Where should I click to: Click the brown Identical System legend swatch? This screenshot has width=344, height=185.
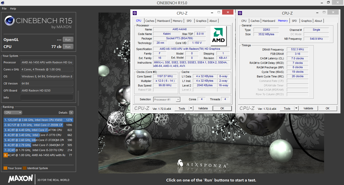(24, 168)
